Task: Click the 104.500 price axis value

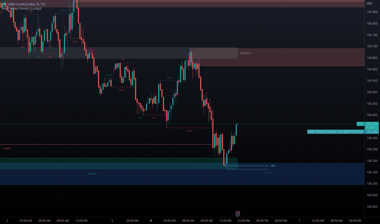Action: [372, 92]
